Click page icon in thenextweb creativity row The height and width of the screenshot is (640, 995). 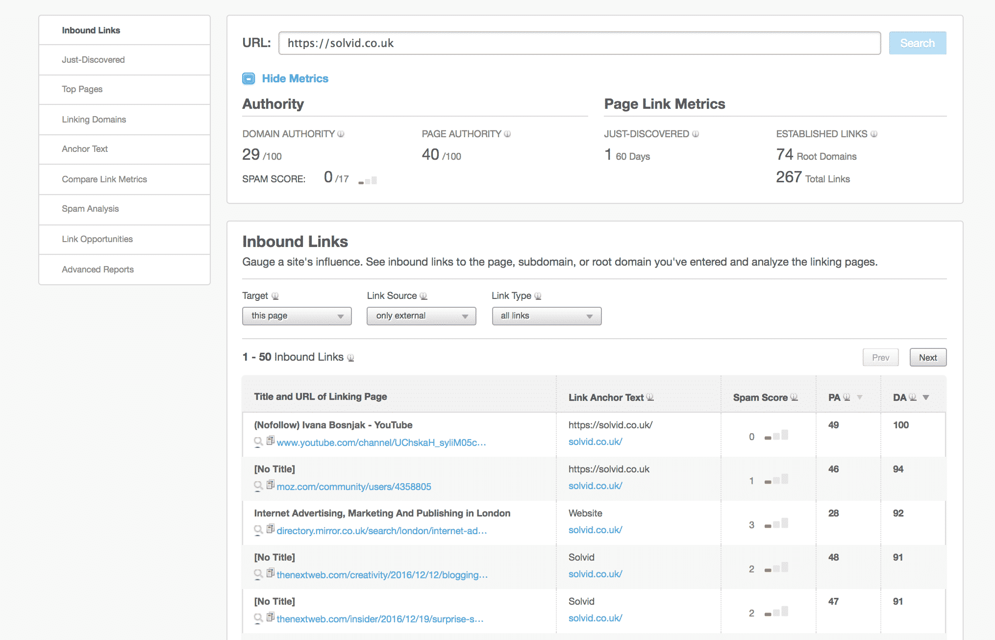pyautogui.click(x=270, y=573)
